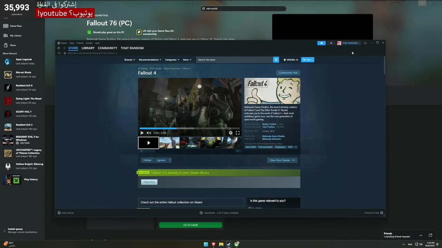
Task: Open the THAT RANDOM account dropdown
Action: [348, 43]
